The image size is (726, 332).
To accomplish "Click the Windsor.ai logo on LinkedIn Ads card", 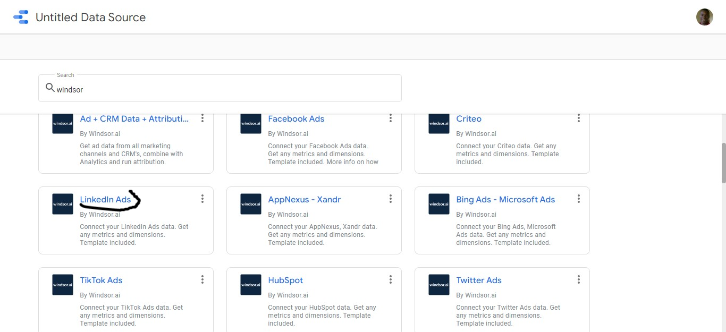I will 63,204.
